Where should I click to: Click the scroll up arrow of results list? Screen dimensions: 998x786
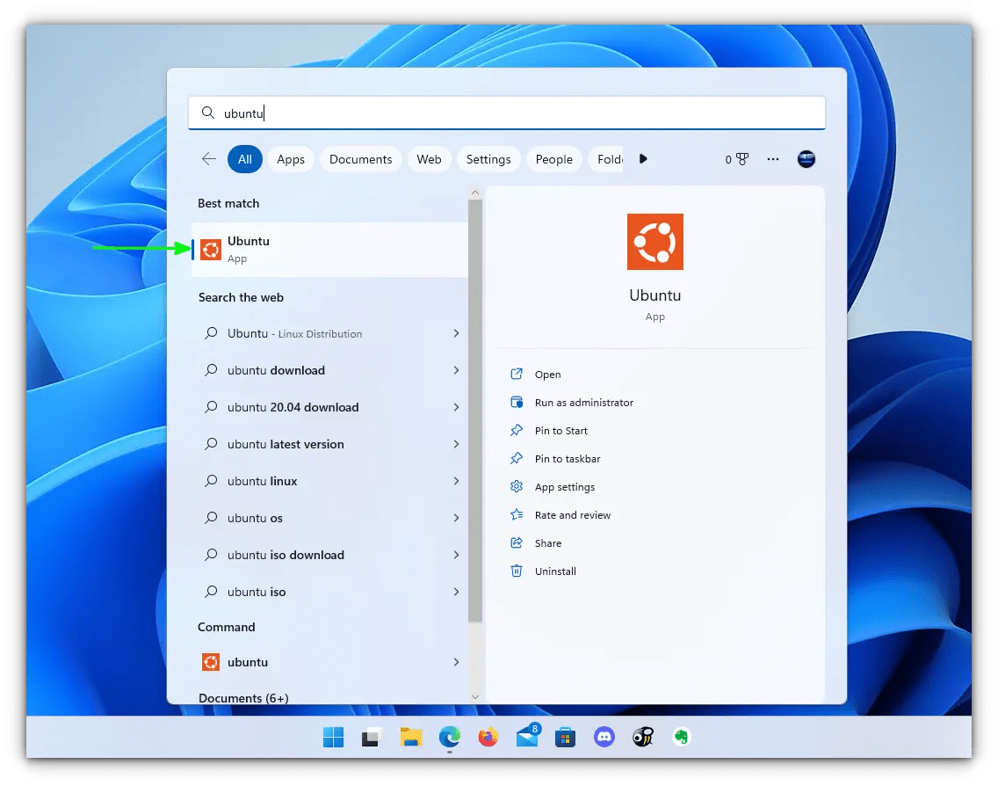tap(474, 192)
